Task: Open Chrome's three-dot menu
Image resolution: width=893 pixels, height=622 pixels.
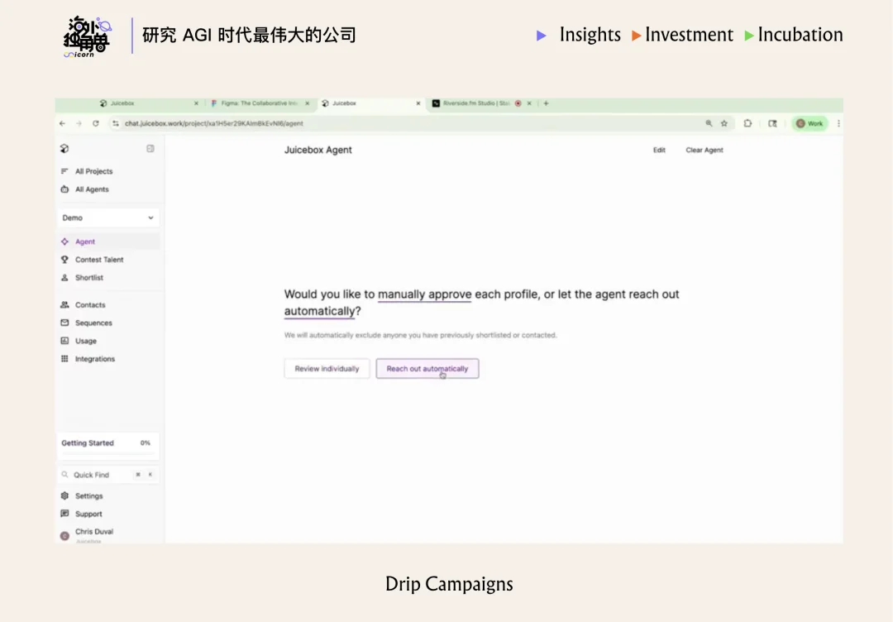Action: click(838, 122)
